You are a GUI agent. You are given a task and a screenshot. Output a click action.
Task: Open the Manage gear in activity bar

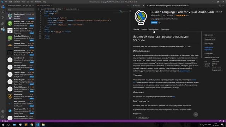[x=3, y=117]
